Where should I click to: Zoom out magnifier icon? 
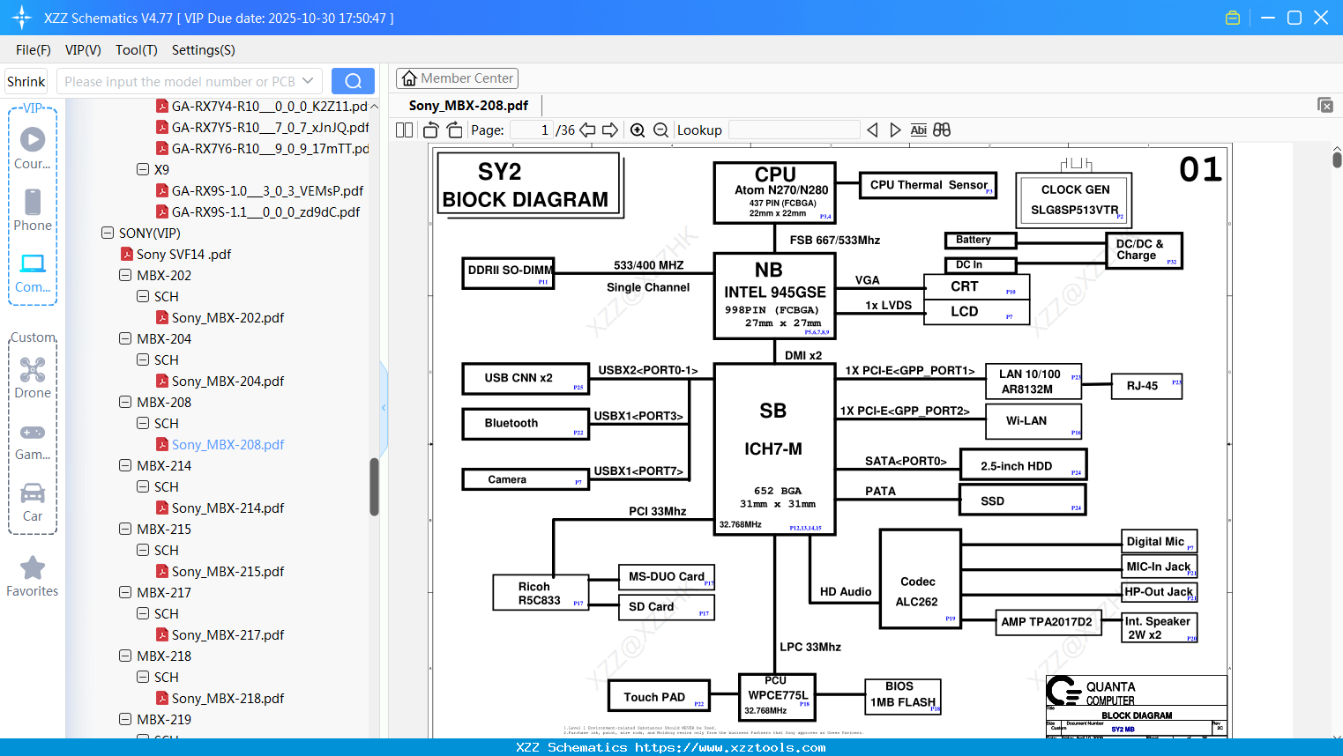(x=661, y=130)
